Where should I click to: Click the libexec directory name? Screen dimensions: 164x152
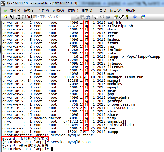click(115, 64)
